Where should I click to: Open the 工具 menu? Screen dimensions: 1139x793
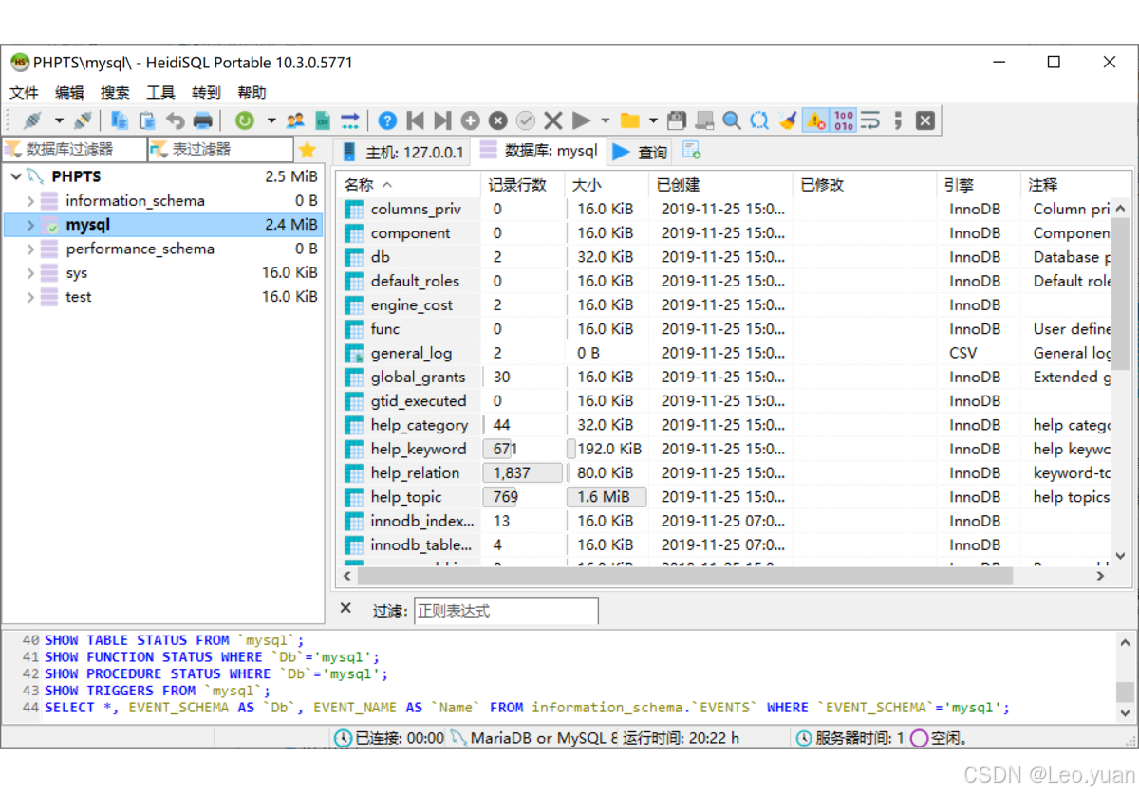[x=160, y=92]
